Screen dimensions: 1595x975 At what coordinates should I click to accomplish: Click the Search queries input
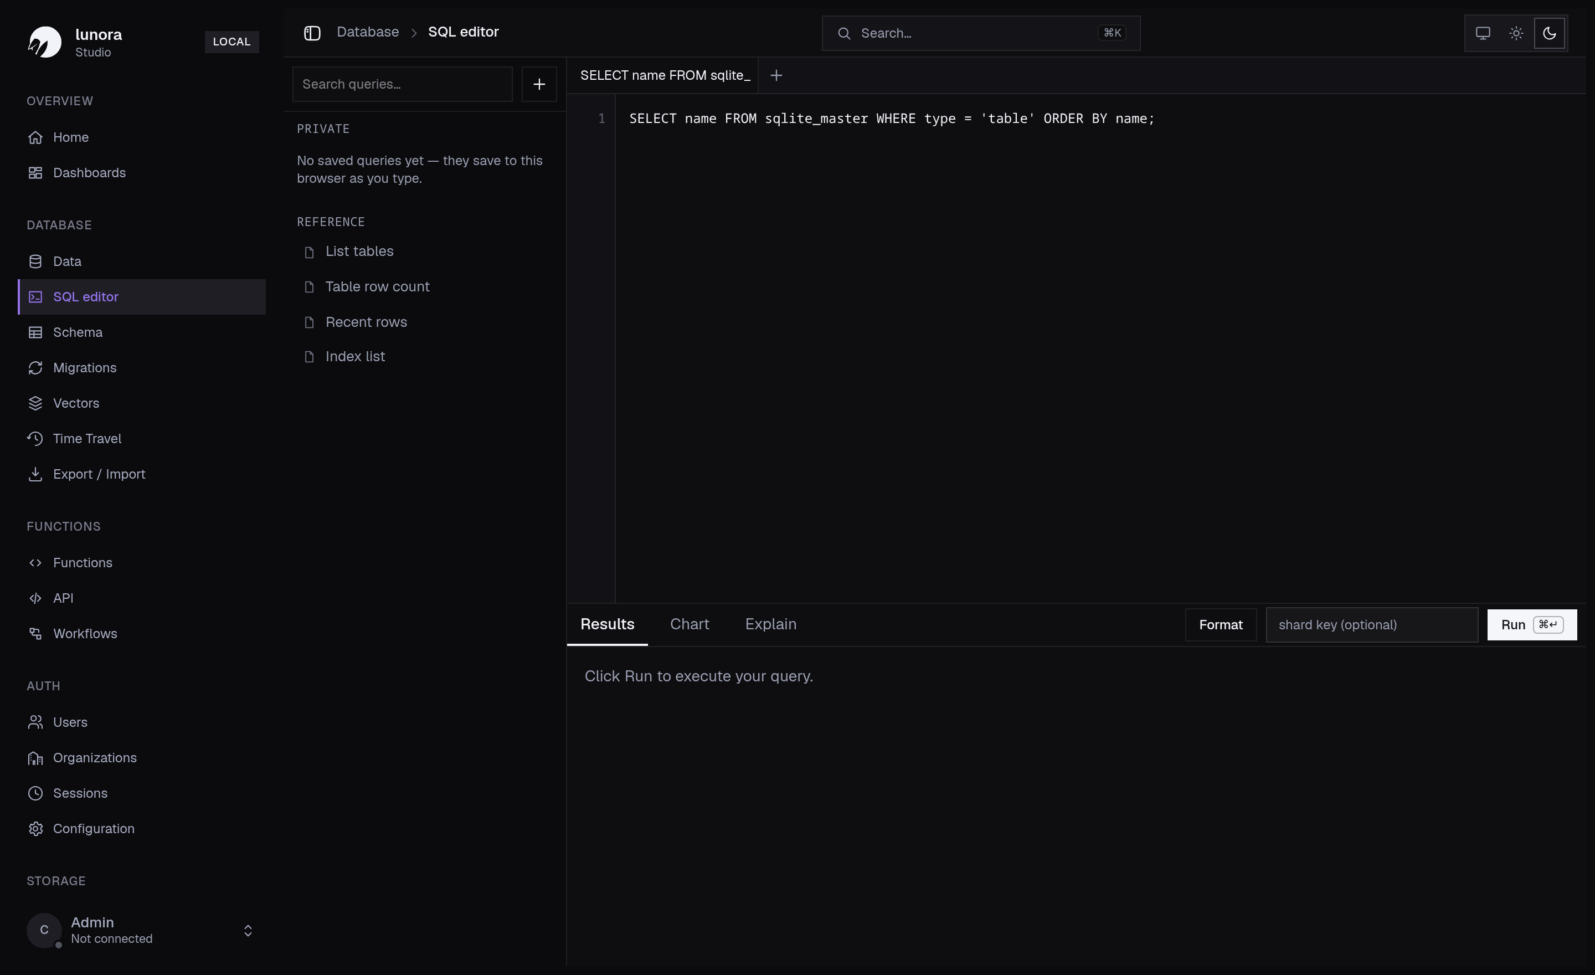(402, 84)
